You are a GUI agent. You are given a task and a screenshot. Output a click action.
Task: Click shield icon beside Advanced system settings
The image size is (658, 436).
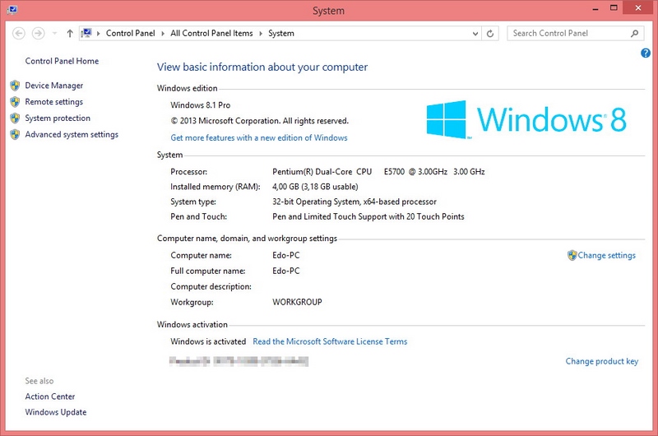tap(15, 135)
